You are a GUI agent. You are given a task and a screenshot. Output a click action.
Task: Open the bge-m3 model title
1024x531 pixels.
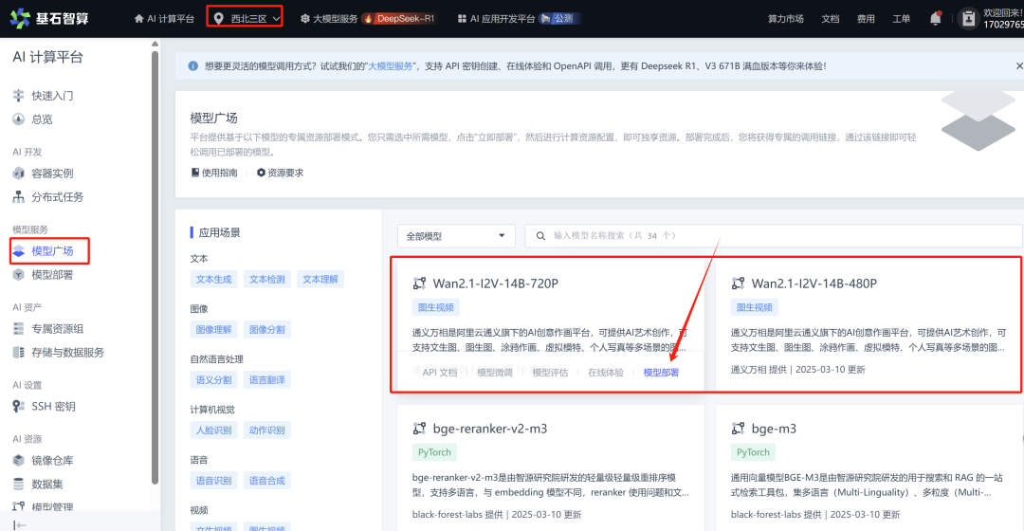point(774,429)
